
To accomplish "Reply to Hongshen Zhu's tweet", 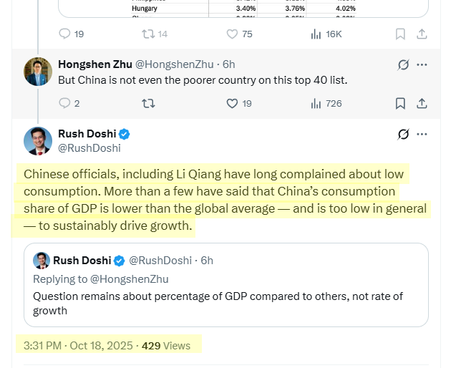I will coord(65,103).
